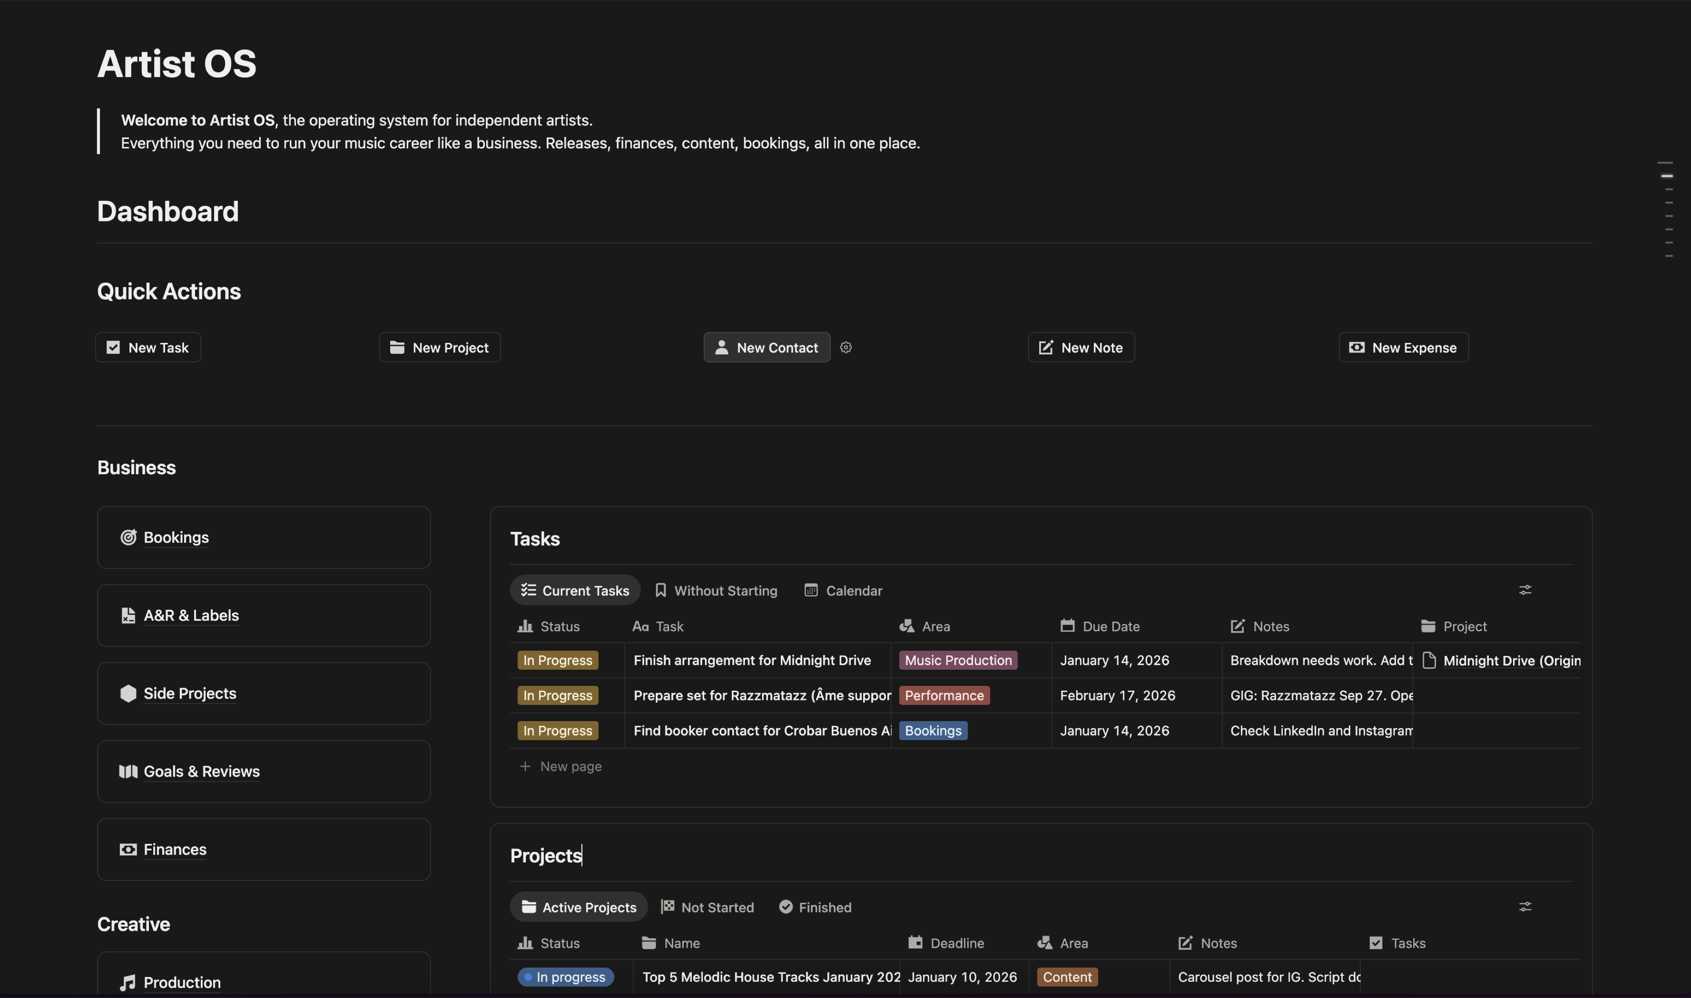The width and height of the screenshot is (1691, 998).
Task: Click the dart-target icon beside Bookings
Action: point(129,538)
